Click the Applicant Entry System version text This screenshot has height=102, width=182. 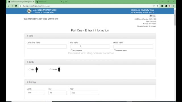coord(142,12)
